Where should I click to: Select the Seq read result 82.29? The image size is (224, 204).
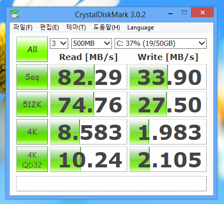pyautogui.click(x=89, y=77)
